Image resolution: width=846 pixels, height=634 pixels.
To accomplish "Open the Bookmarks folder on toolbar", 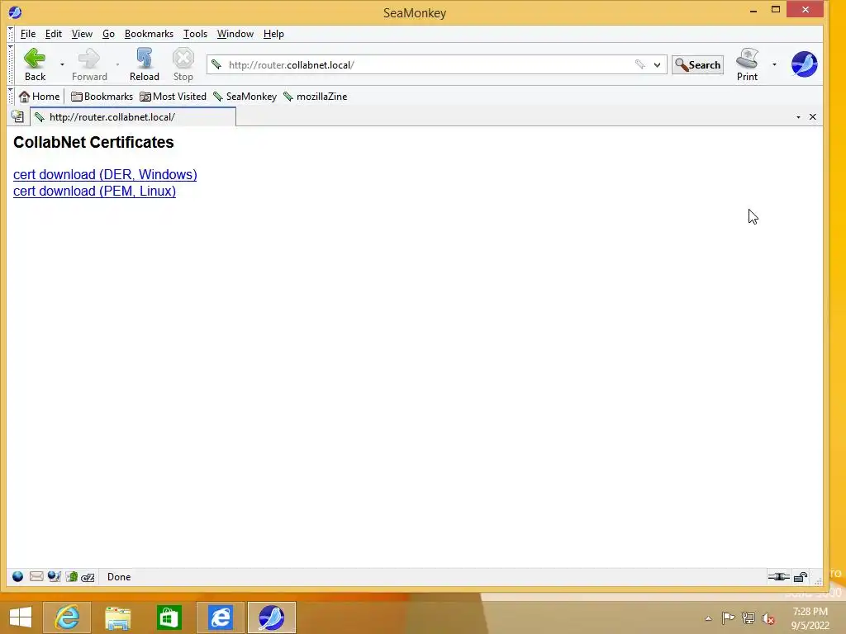I will click(x=102, y=97).
